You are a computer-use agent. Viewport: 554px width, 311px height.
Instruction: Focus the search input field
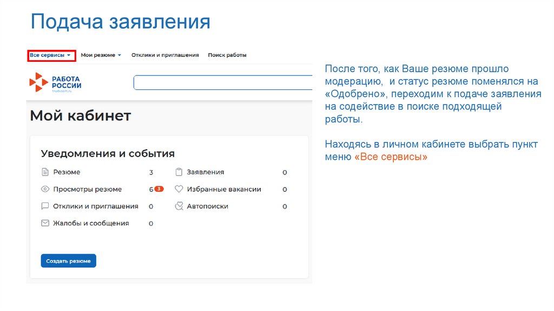point(223,82)
